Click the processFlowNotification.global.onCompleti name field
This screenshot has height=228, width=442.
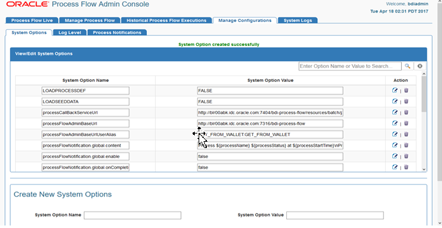85,168
